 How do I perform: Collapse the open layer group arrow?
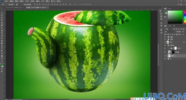167,45
